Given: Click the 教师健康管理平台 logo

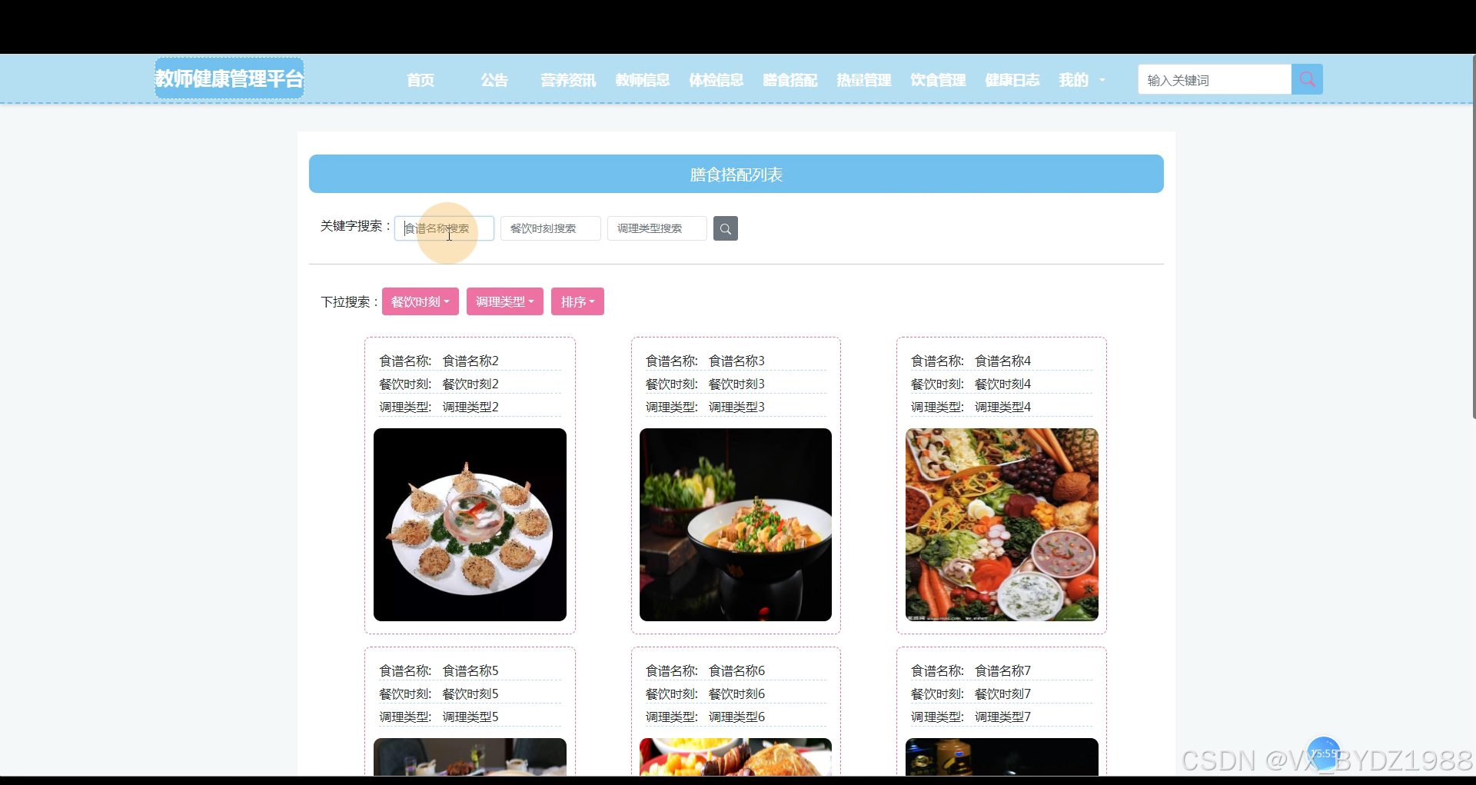Looking at the screenshot, I should (x=229, y=78).
